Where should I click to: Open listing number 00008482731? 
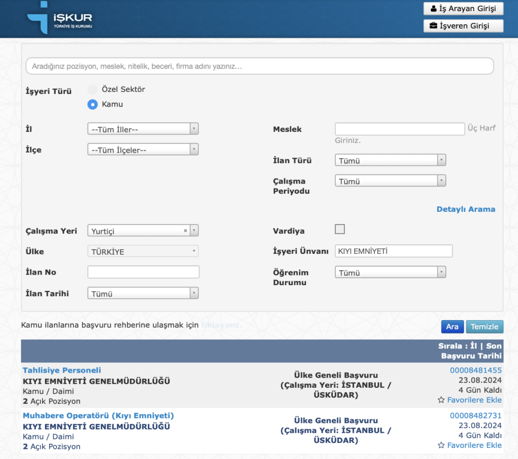pyautogui.click(x=476, y=416)
